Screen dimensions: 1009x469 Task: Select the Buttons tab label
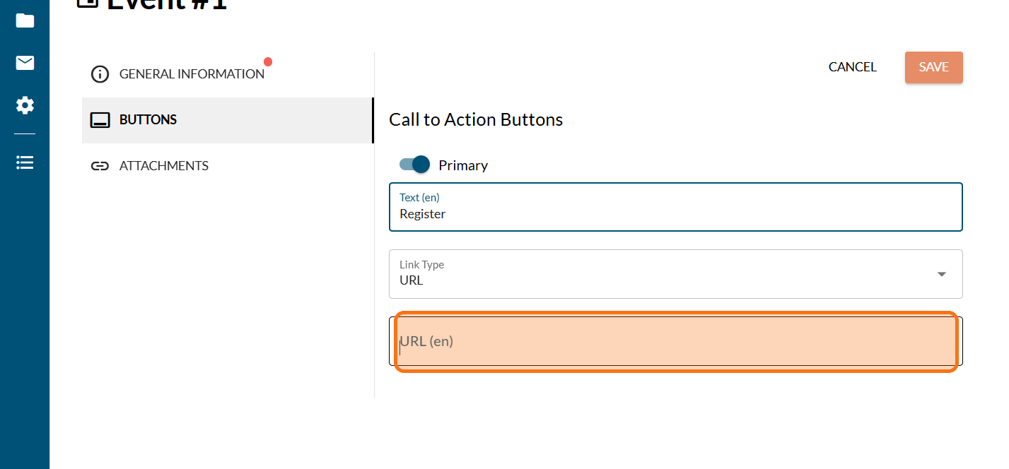click(x=148, y=120)
